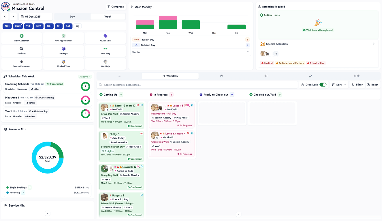The width and height of the screenshot is (382, 221).
Task: Click Fluffy P's pet avatar
Action: (104, 136)
